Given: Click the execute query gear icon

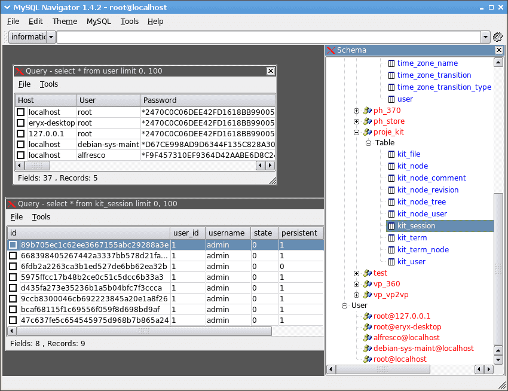Looking at the screenshot, I should 497,37.
